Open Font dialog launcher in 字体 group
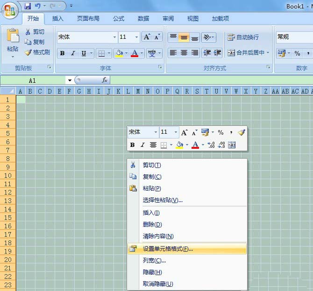Viewport: 313px width, 291px height. [160, 67]
